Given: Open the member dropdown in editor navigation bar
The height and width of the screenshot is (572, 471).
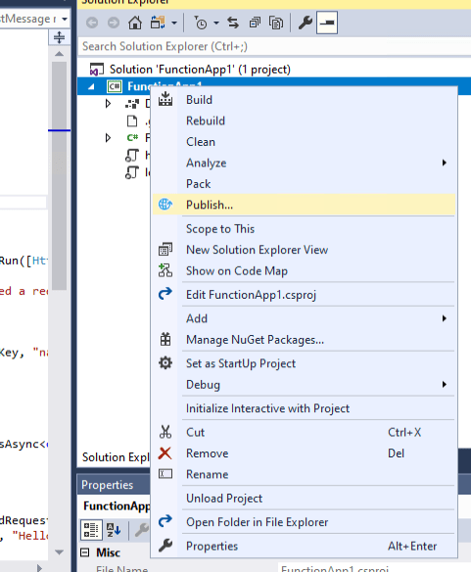Looking at the screenshot, I should pyautogui.click(x=65, y=19).
